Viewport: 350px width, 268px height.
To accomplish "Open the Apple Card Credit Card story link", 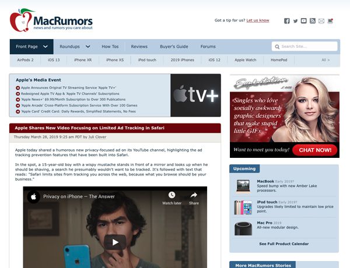I will 78,111.
